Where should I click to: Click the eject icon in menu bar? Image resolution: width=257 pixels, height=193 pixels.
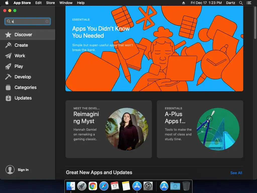click(x=183, y=3)
